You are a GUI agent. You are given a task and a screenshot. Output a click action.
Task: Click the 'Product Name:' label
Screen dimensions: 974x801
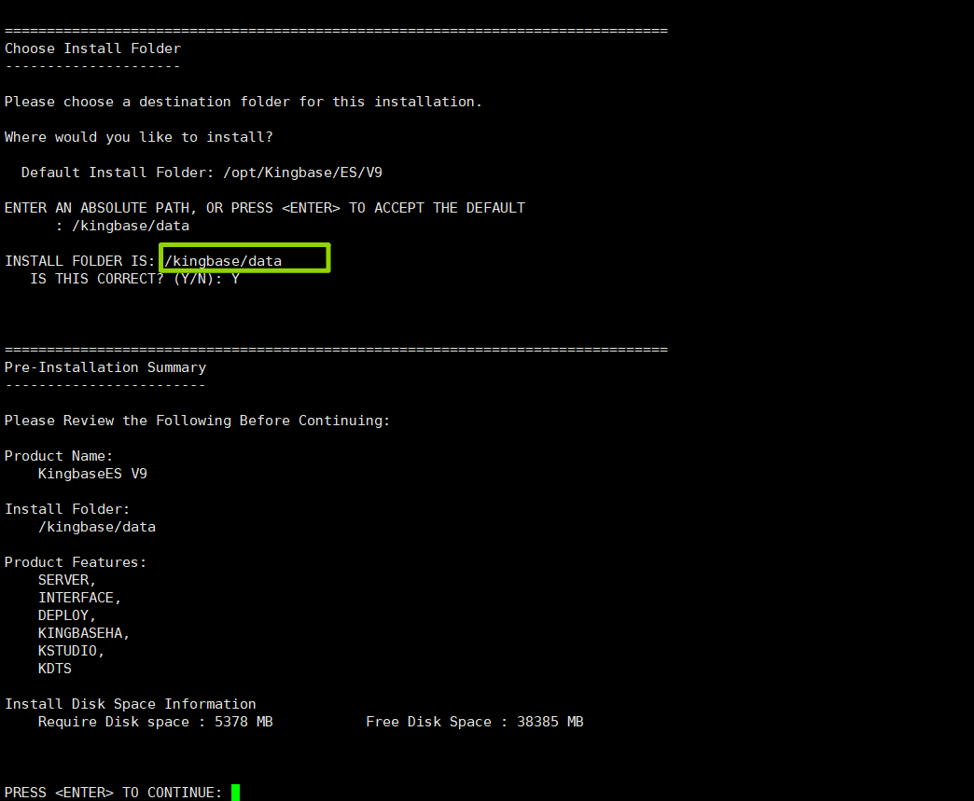[59, 456]
